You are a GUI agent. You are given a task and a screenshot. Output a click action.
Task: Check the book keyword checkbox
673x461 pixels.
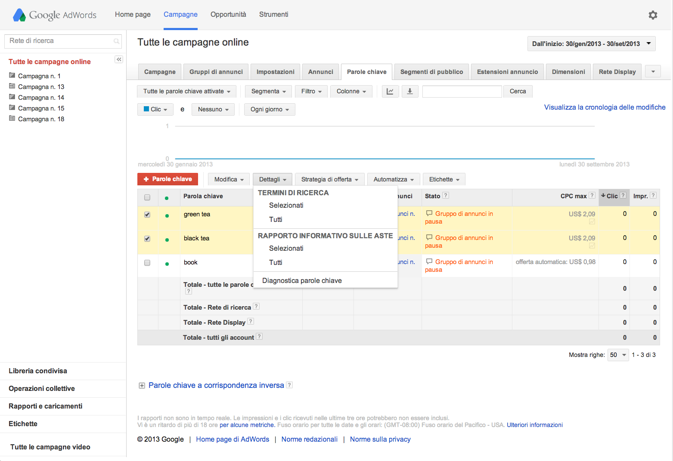(147, 263)
